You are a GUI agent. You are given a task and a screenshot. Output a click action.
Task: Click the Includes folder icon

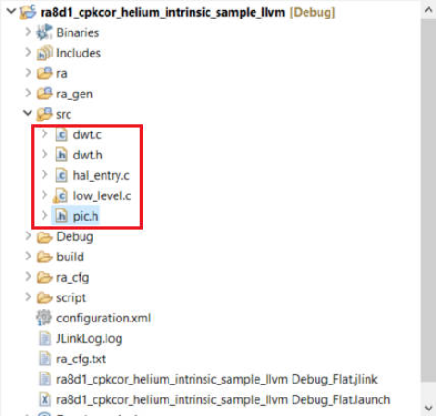point(44,53)
